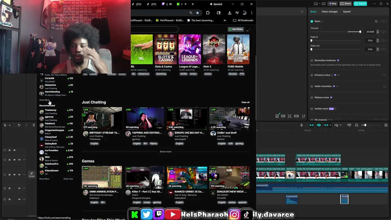Open a new browser tab plus button
The width and height of the screenshot is (391, 220).
(x=193, y=4)
